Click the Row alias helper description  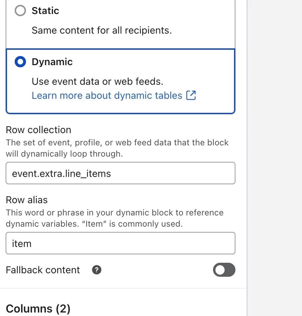click(x=114, y=218)
